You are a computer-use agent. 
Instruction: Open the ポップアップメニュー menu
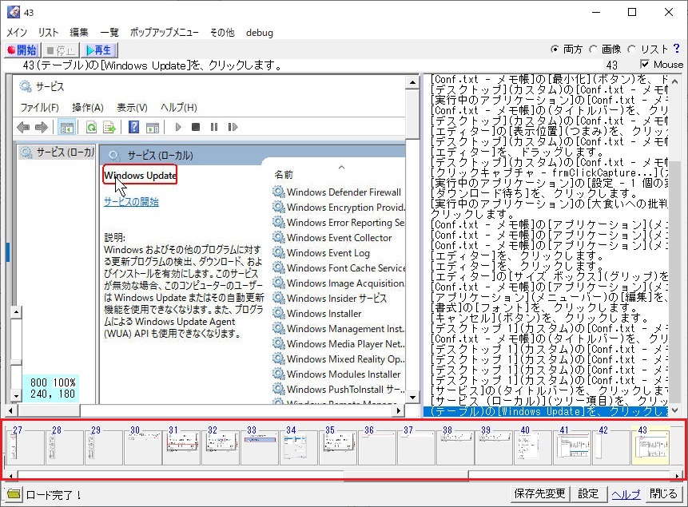[164, 33]
